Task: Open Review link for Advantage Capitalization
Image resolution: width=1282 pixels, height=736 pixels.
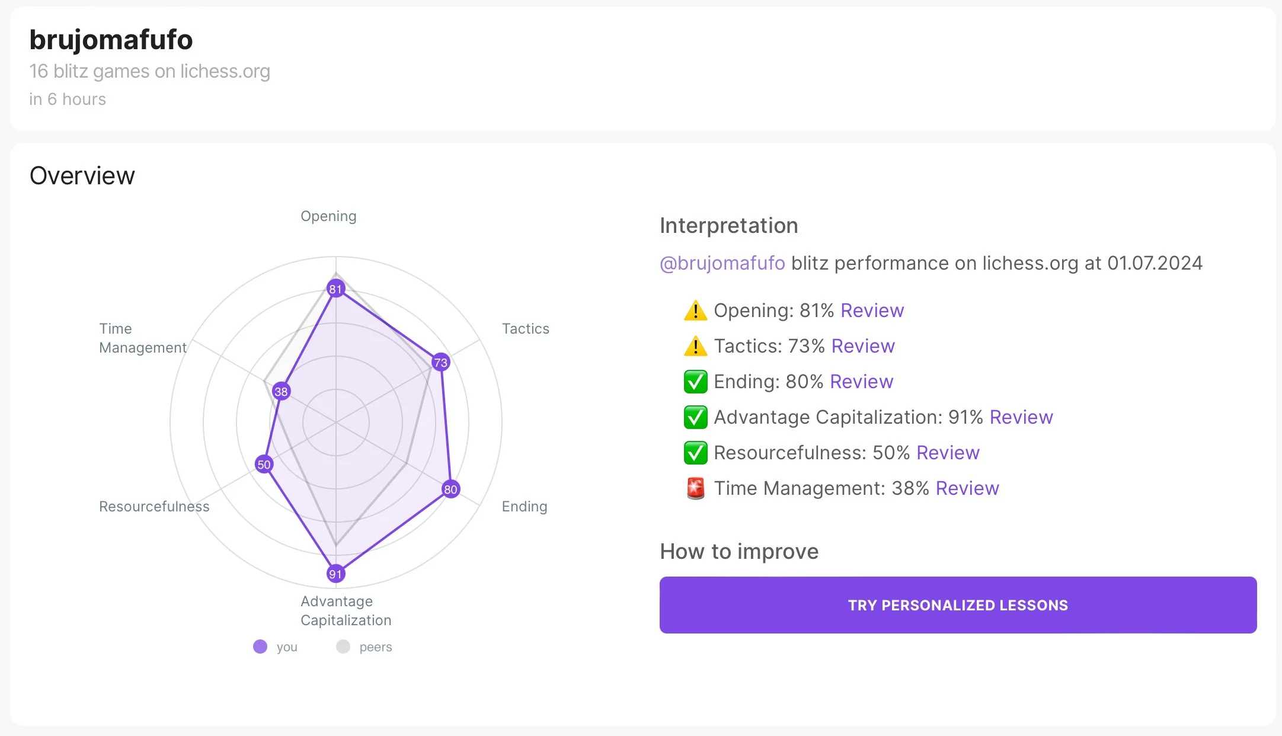Action: [x=1021, y=417]
